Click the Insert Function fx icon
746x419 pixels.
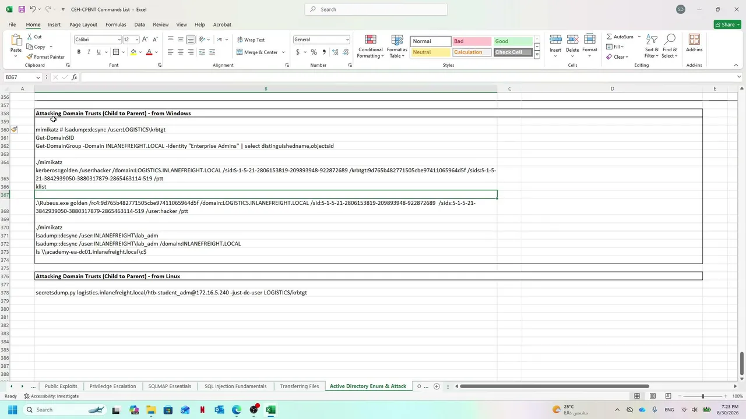[x=74, y=77]
